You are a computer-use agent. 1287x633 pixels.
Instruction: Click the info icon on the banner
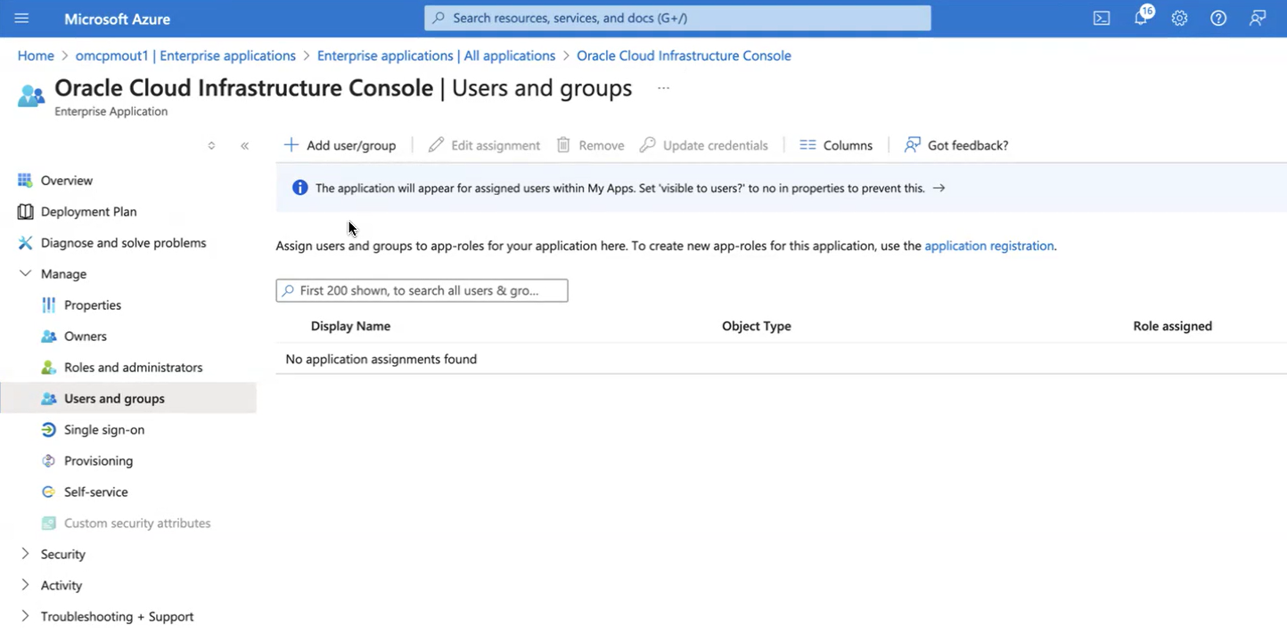click(299, 187)
